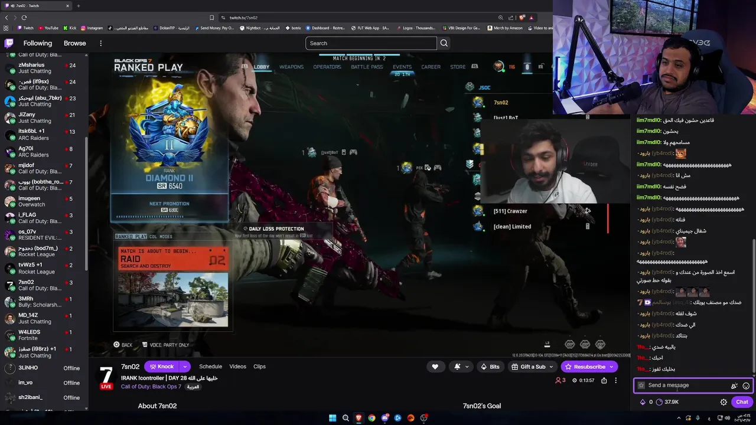756x425 pixels.
Task: Switch to the Videos tab
Action: (237, 367)
